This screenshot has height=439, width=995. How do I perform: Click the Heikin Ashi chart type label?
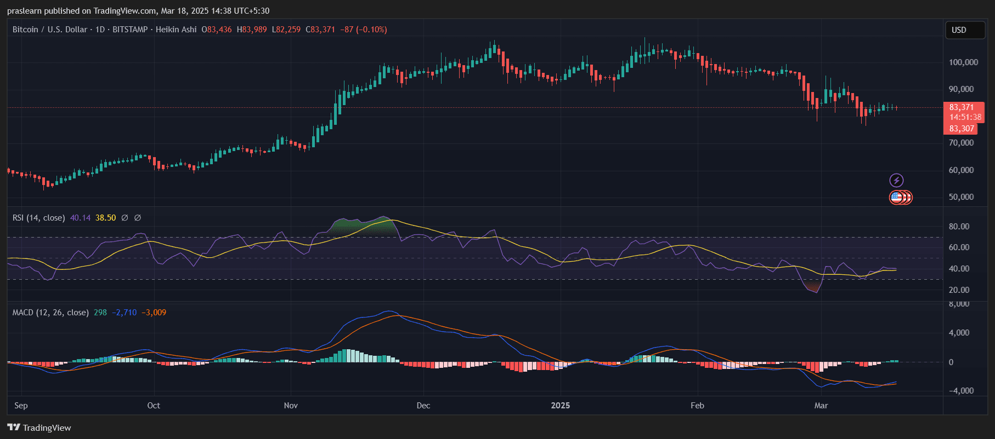pos(176,30)
